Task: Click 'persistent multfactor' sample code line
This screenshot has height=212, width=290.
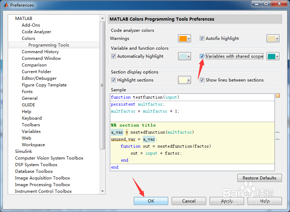Action: 137,104
